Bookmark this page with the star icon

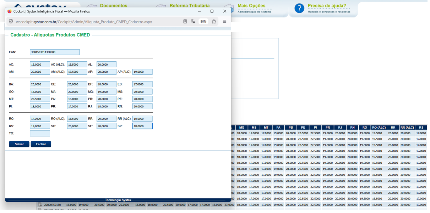click(x=214, y=22)
